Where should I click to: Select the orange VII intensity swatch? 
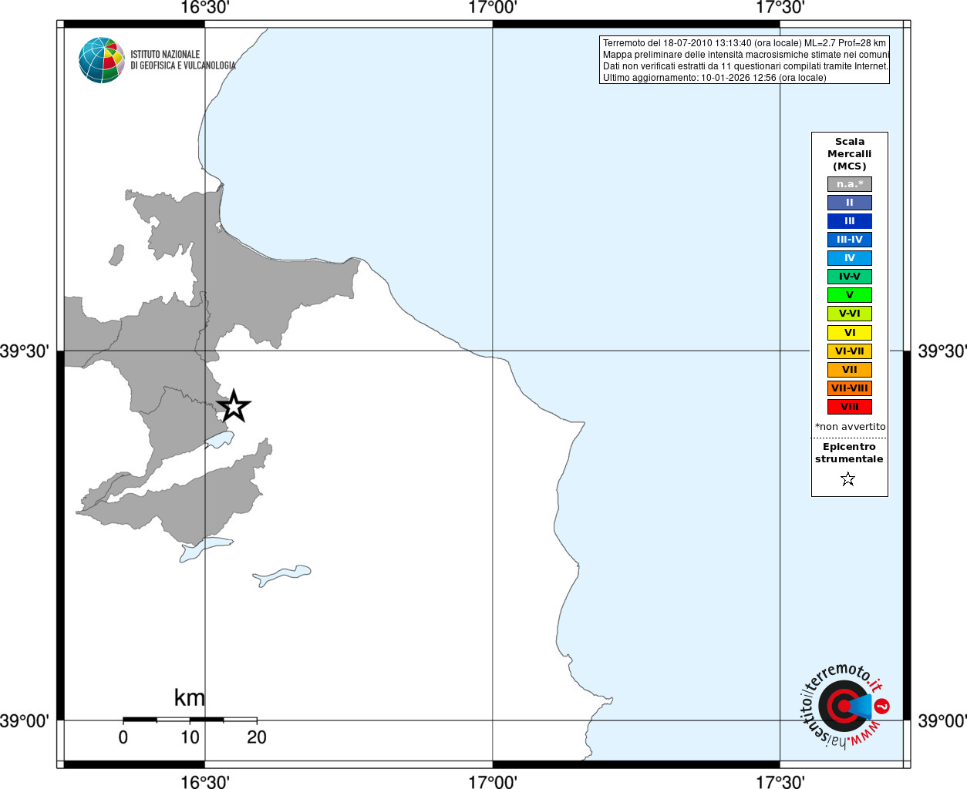point(849,370)
